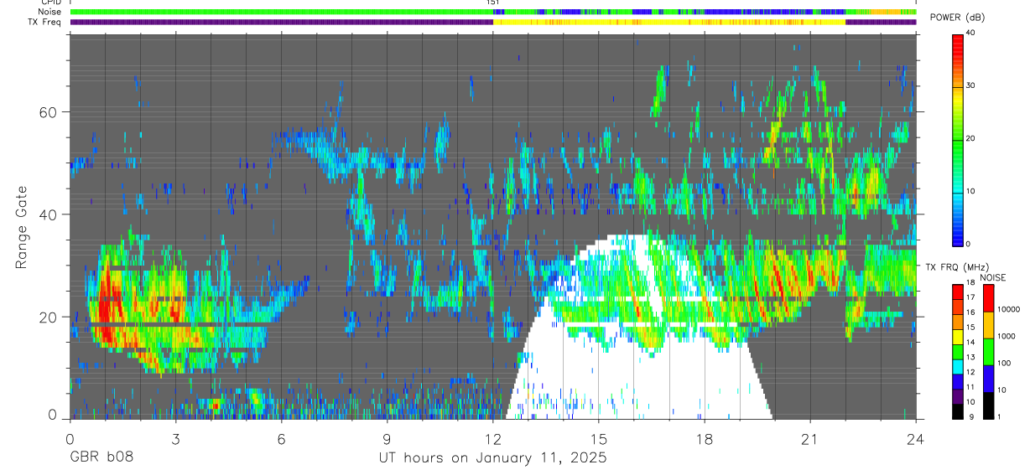
Task: Click the x-axis tick label '9'
Action: point(387,439)
